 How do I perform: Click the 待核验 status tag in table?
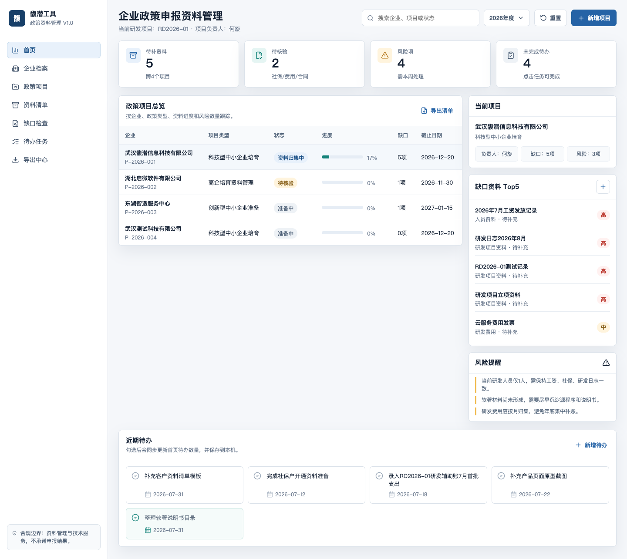(286, 183)
